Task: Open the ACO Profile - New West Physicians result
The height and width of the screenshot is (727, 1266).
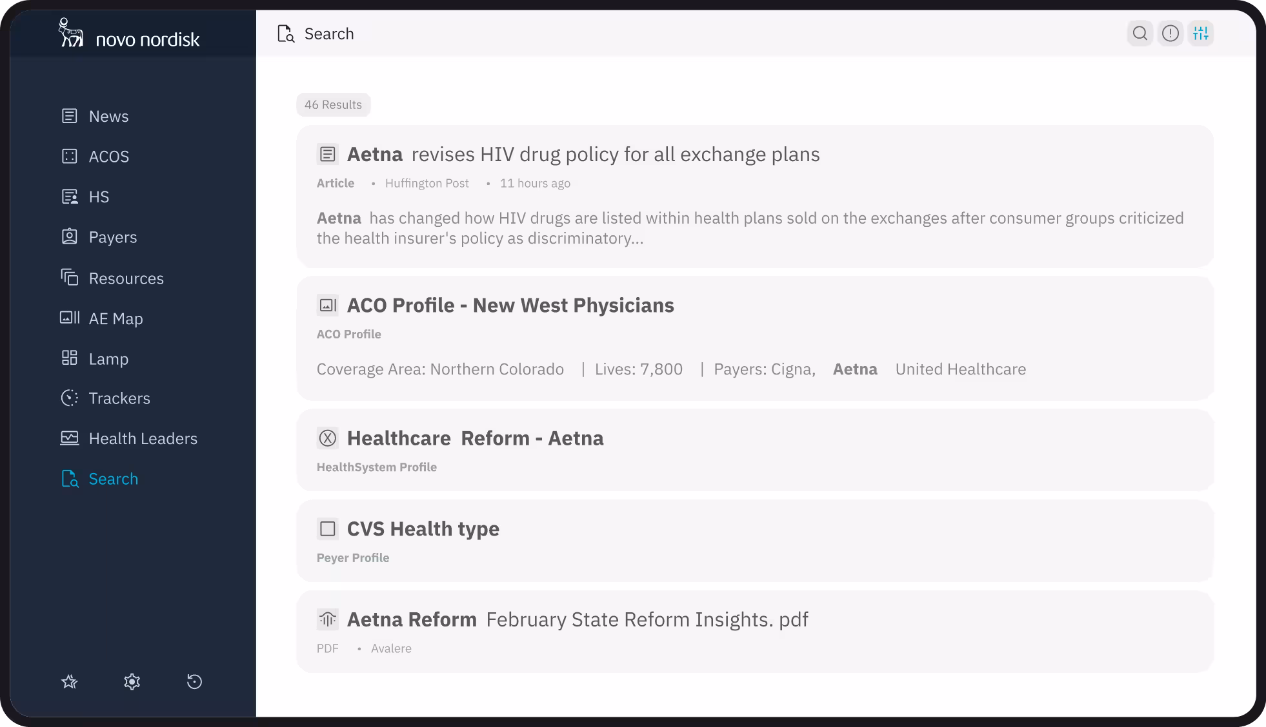Action: click(510, 305)
